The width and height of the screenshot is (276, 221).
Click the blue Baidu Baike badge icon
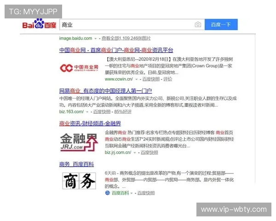coord(107,193)
